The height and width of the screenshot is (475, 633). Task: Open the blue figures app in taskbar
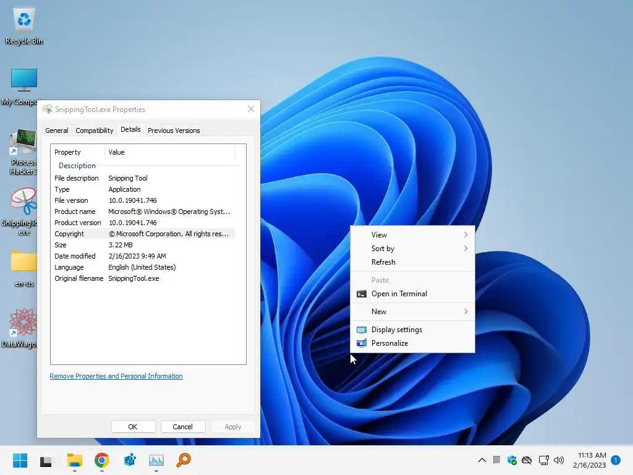pos(130,460)
